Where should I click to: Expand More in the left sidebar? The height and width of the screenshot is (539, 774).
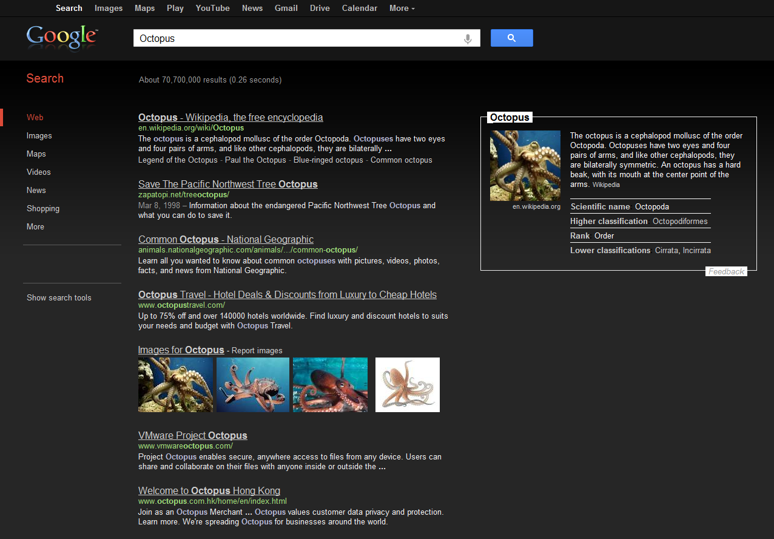click(35, 226)
